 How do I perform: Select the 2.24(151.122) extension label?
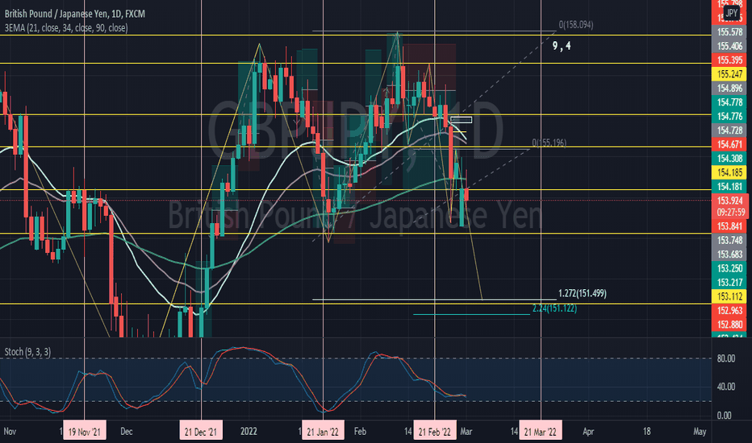coord(554,308)
